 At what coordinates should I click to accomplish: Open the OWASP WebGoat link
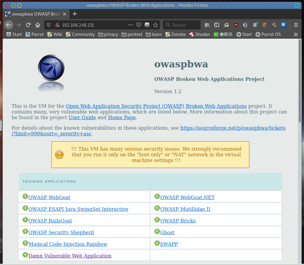(49, 197)
